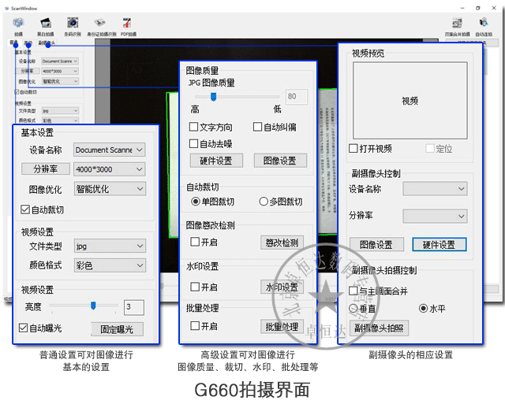The height and width of the screenshot is (404, 505).
Task: Open the small 4000*3000 dropdown in ScanWindow sidebar
Action: tap(60, 71)
